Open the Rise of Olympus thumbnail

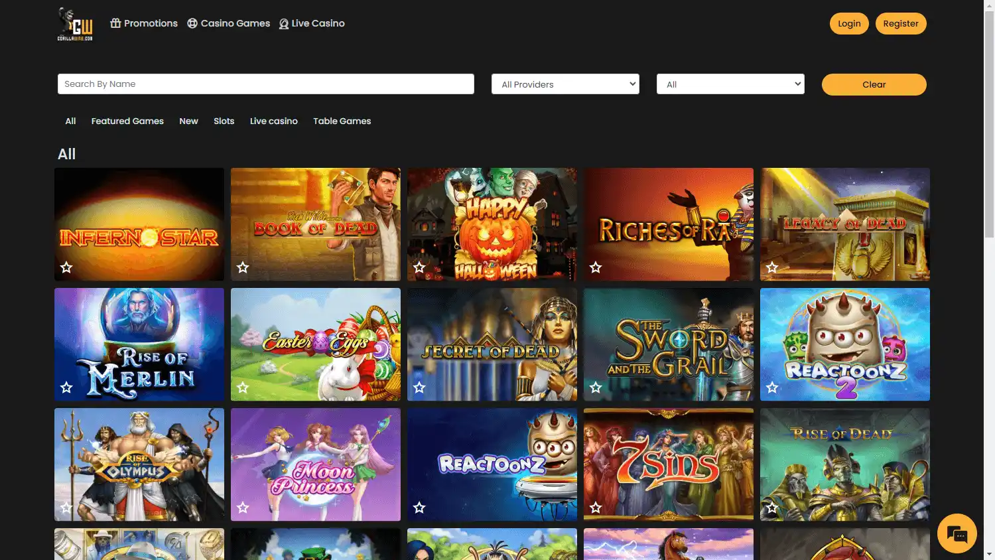[139, 464]
